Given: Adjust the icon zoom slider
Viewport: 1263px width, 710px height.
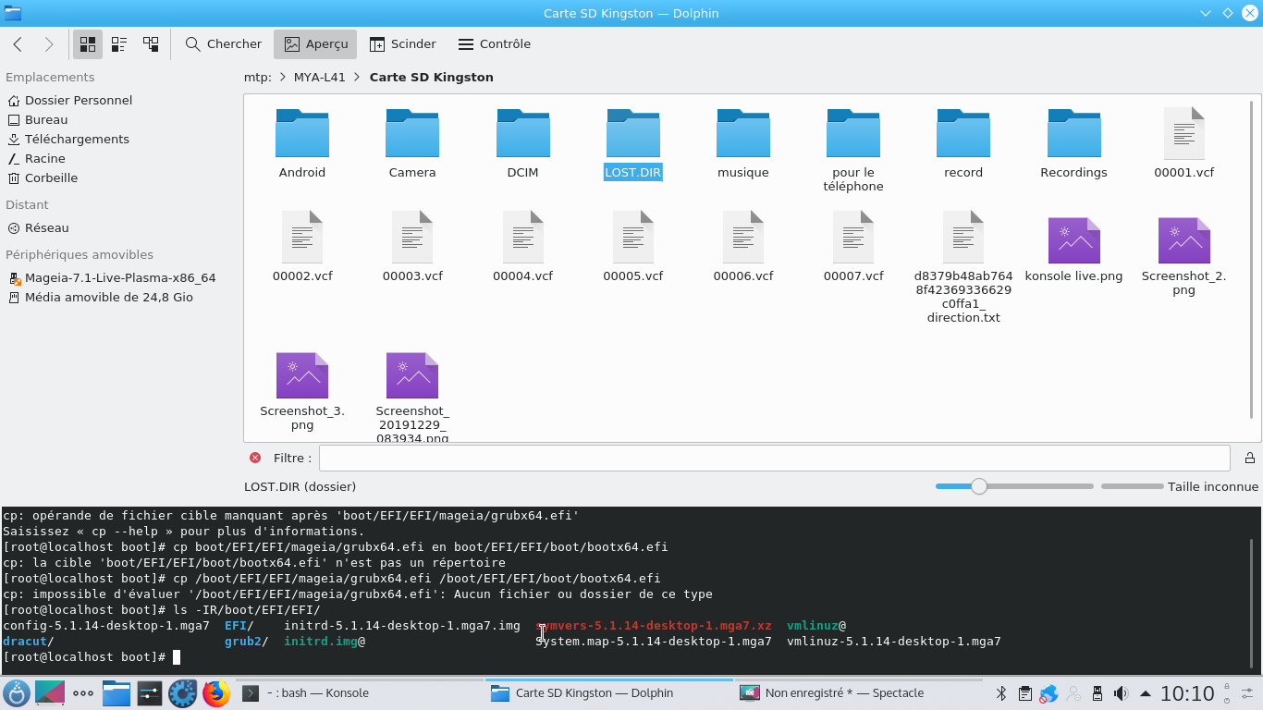Looking at the screenshot, I should [x=1014, y=486].
